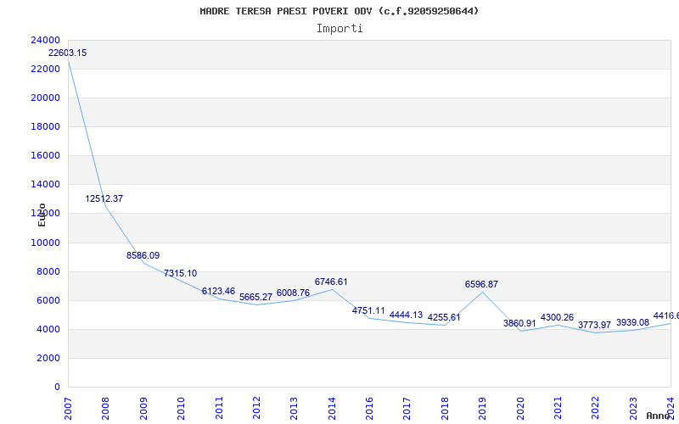Click the 6596.87 peak label
This screenshot has height=424, width=679.
(x=481, y=284)
